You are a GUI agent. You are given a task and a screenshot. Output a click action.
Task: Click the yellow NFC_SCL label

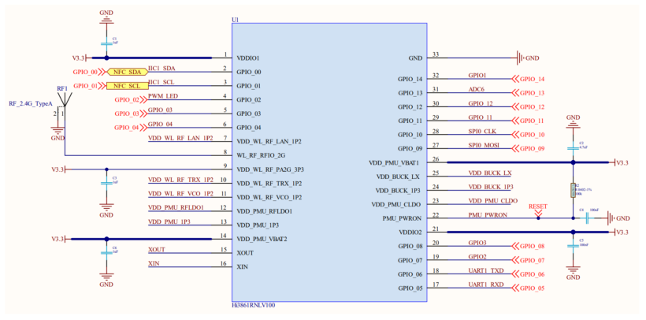[x=126, y=85]
